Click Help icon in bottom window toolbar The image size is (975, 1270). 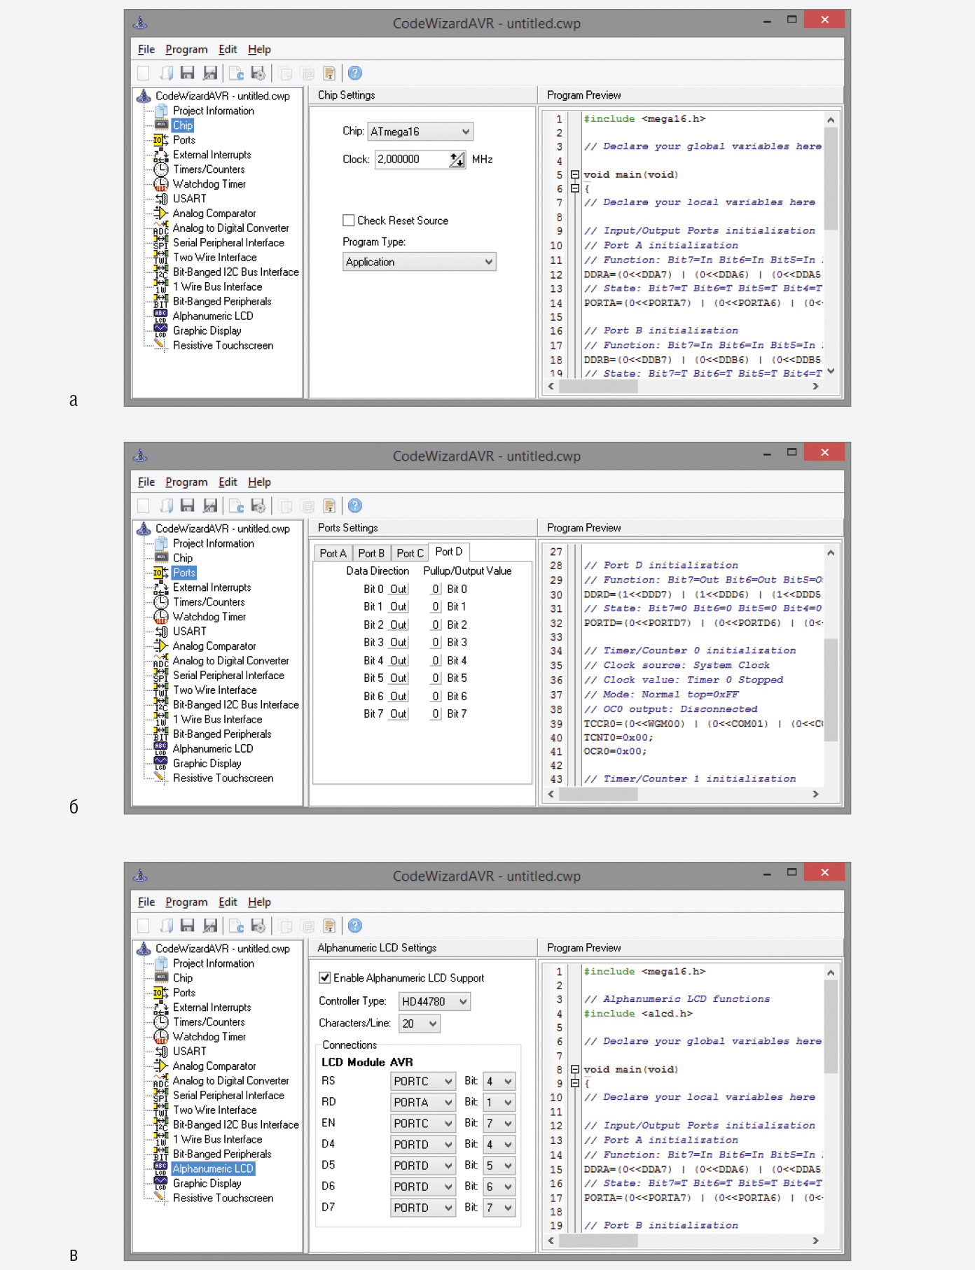tap(355, 926)
